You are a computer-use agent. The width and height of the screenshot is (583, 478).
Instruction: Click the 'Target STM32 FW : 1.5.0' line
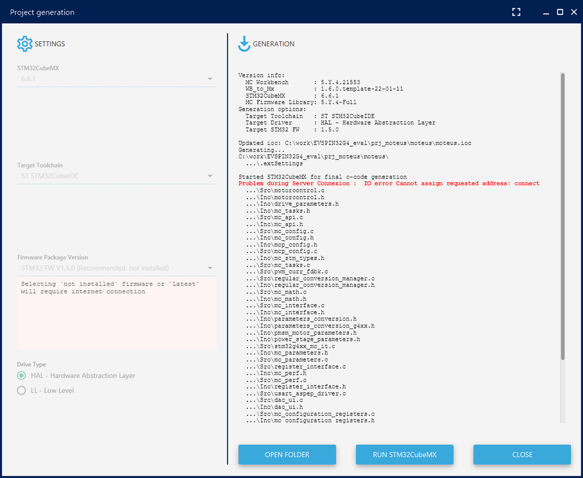(292, 130)
